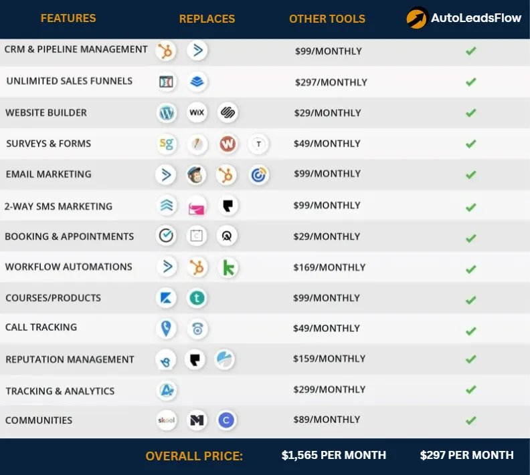Select the Wix logo in Website Builder row

pos(197,112)
